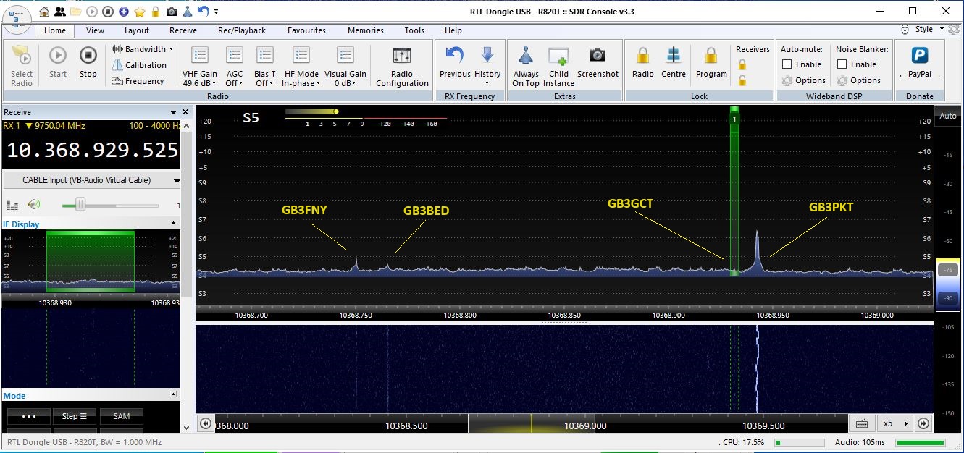The image size is (964, 453).
Task: Open a Child Instance window
Action: 558,56
